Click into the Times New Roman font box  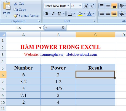coord(55,6)
